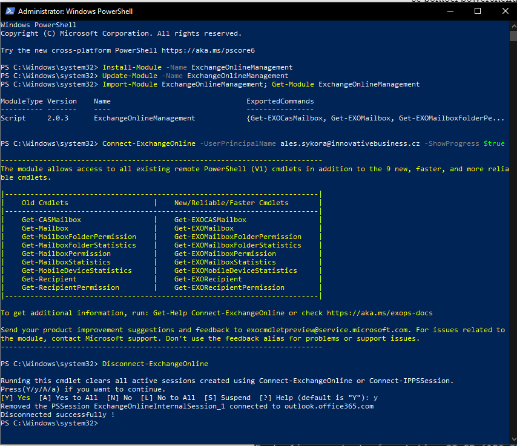Click the ales.sykora@innovativebusiness.cz address
The image size is (517, 446).
pyautogui.click(x=350, y=143)
